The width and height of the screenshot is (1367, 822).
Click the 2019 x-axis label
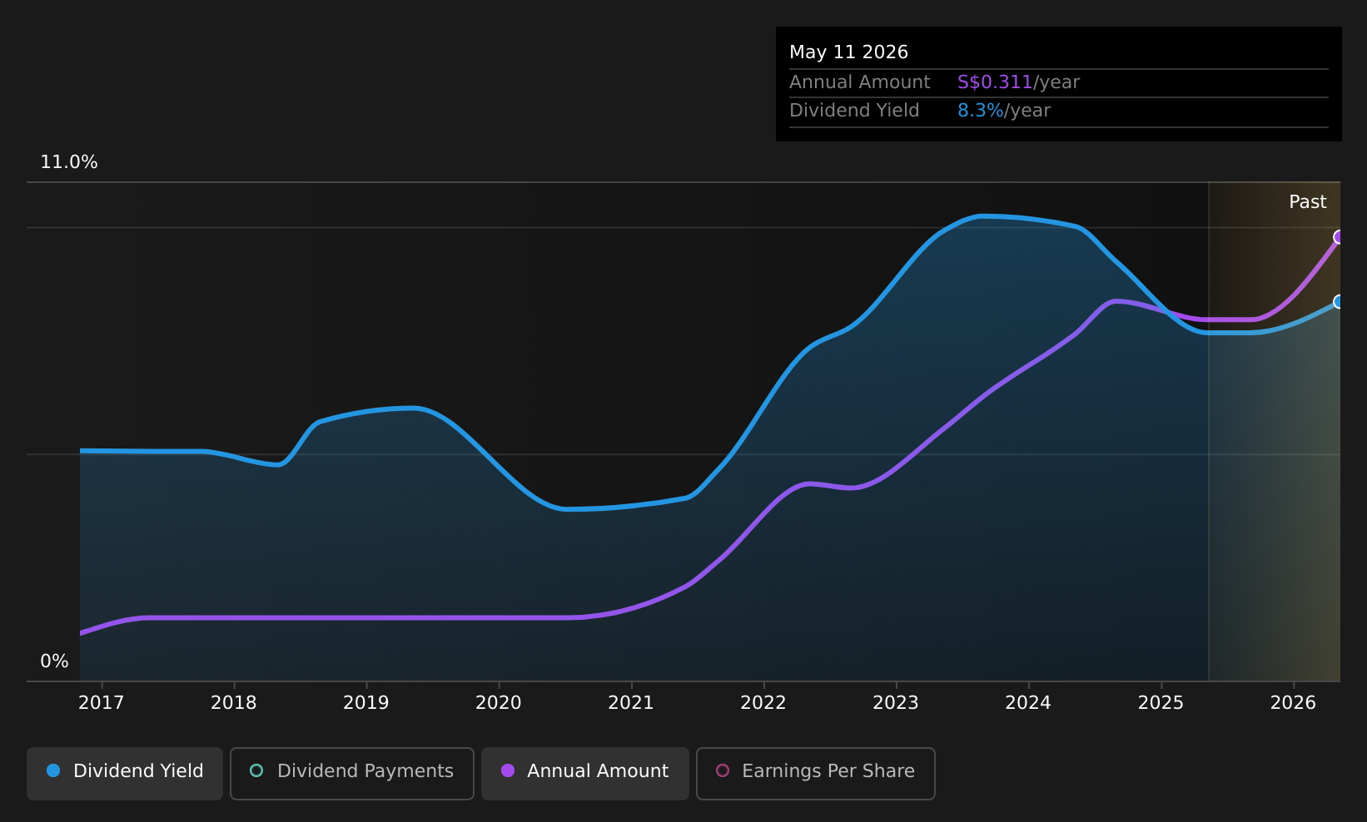click(x=366, y=703)
